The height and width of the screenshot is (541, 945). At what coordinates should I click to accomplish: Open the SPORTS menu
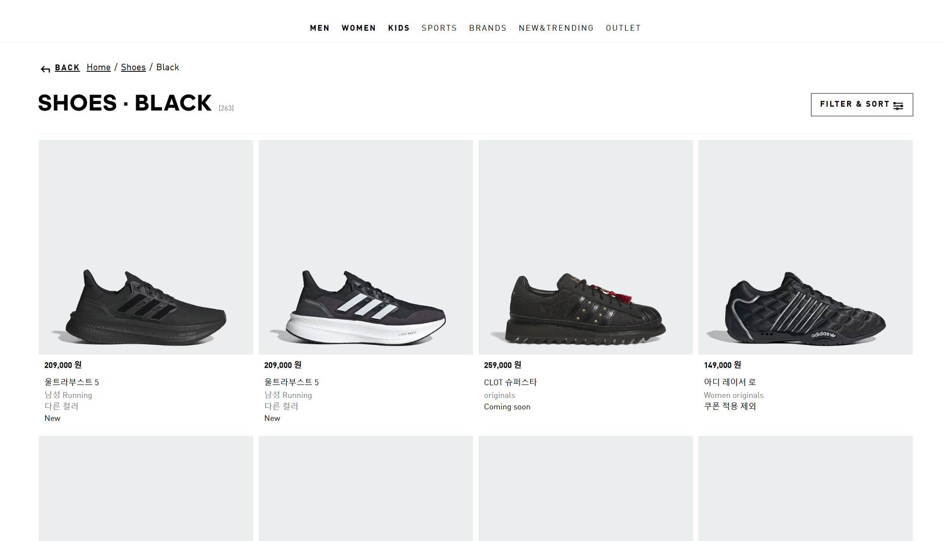439,28
